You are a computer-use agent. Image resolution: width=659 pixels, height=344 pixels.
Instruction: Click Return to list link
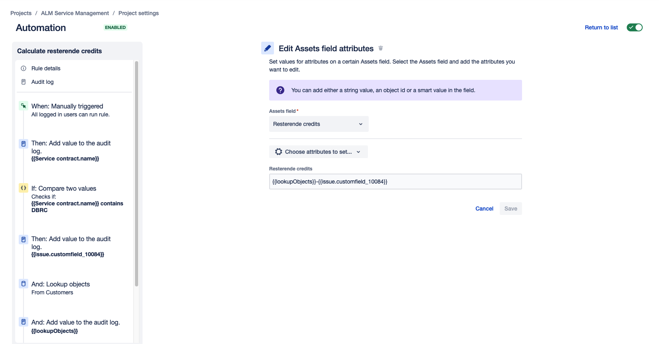(601, 27)
